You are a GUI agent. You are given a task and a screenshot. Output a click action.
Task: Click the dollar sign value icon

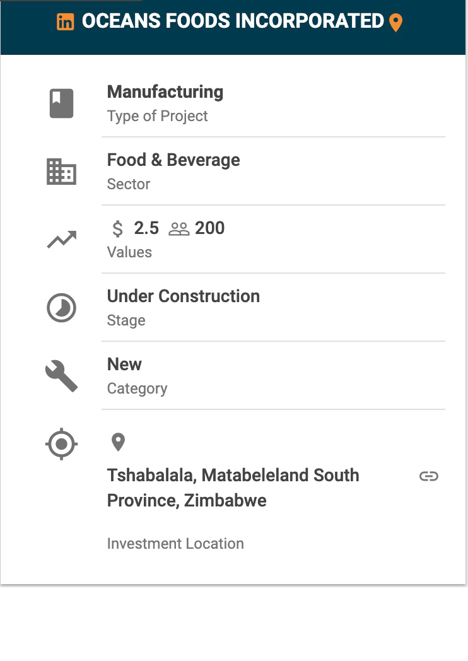118,228
